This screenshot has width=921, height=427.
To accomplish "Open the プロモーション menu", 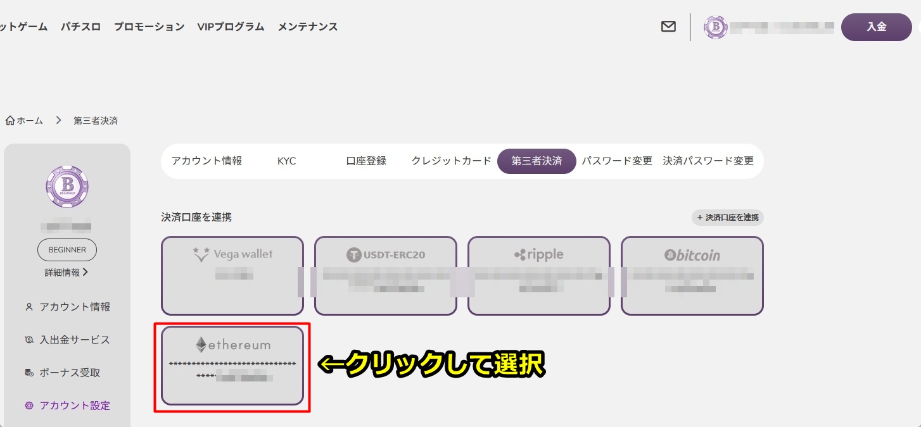I will (x=149, y=27).
